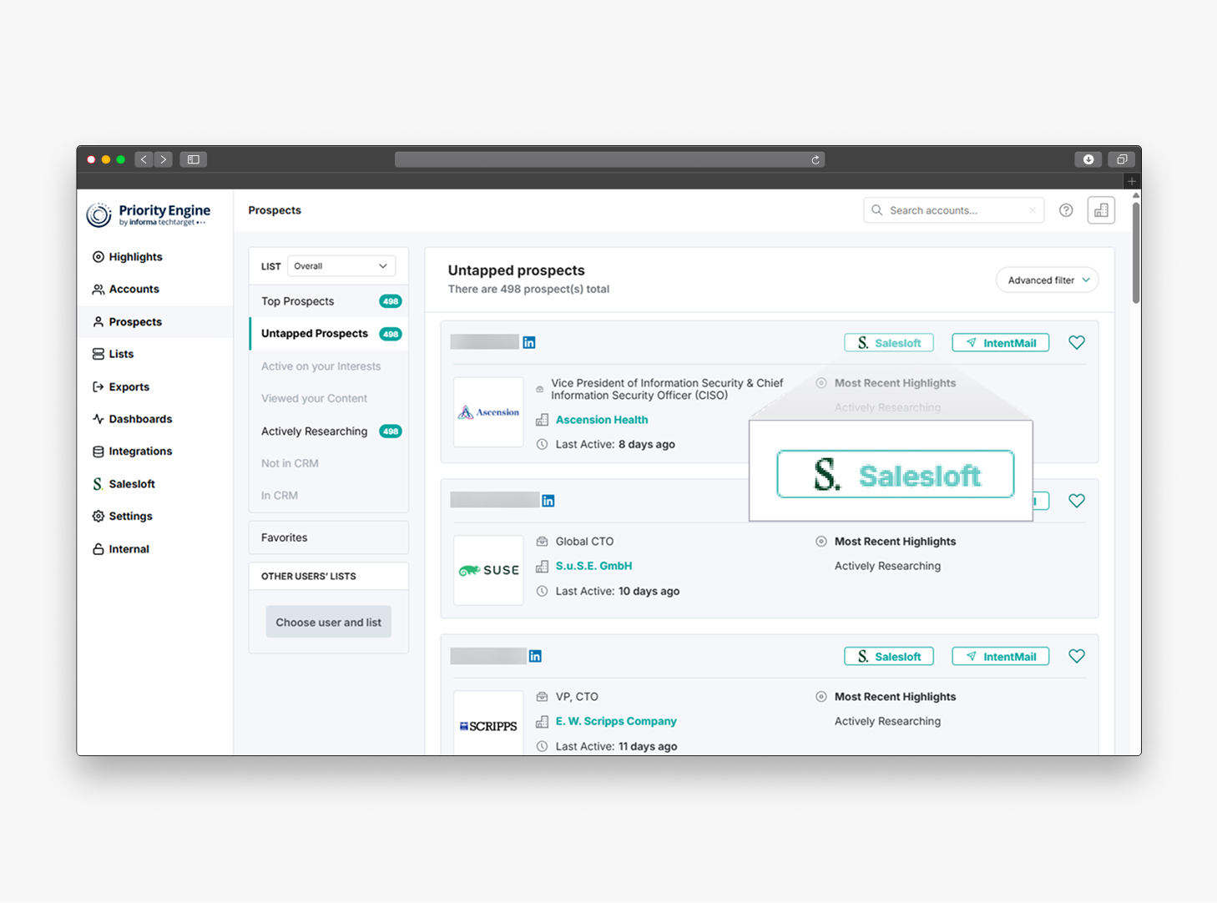
Task: Favorite the Ascension Health prospect
Action: click(x=1077, y=342)
